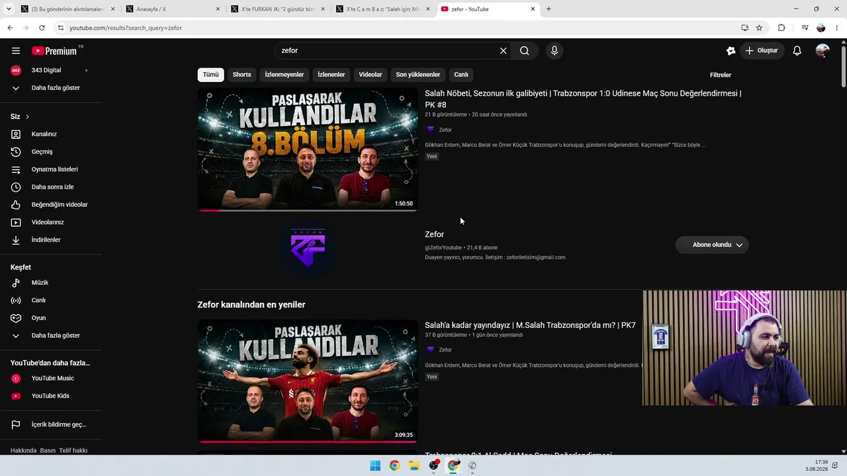847x476 pixels.
Task: Run the search with magnifier button
Action: tap(524, 51)
